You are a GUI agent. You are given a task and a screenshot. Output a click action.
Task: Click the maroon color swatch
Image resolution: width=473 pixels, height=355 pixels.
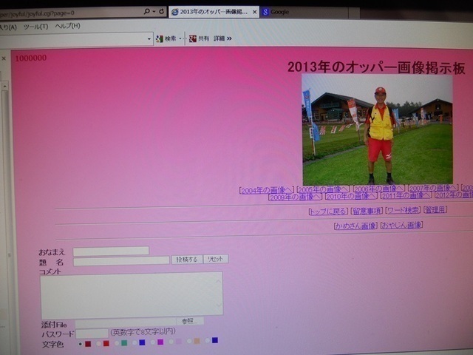click(88, 344)
